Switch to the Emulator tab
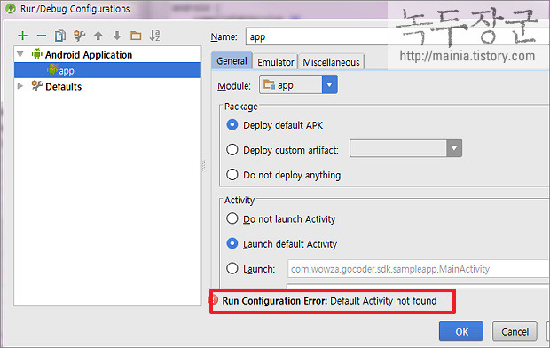This screenshot has width=550, height=348. [x=275, y=62]
